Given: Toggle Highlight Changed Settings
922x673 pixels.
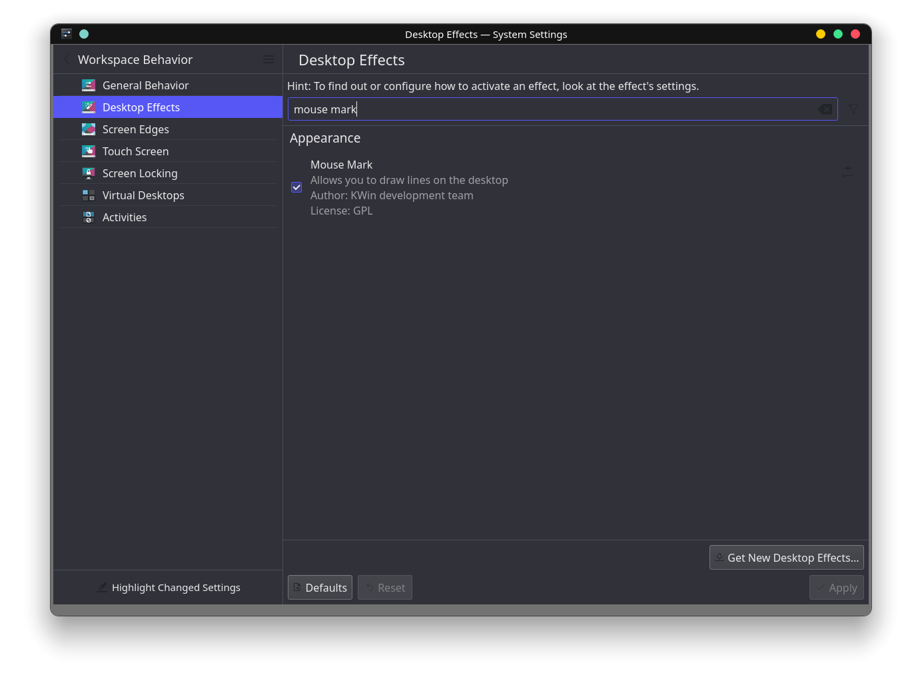Looking at the screenshot, I should (168, 587).
